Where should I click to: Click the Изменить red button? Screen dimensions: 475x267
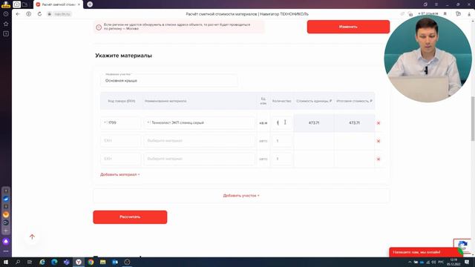tap(348, 27)
